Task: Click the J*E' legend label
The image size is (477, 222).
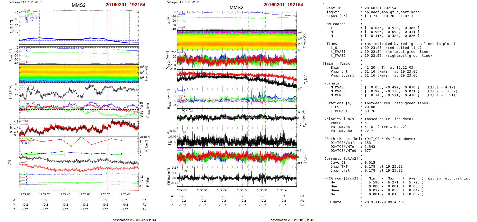Action: [x=186, y=171]
